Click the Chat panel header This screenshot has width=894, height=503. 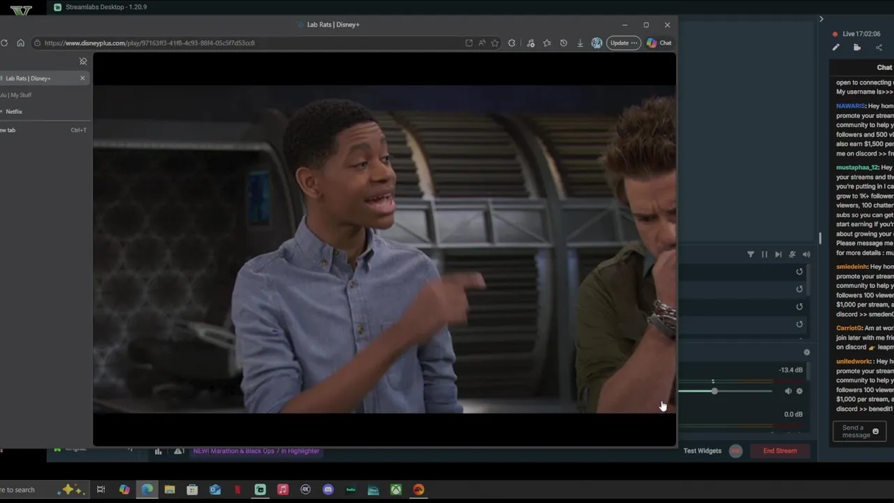(884, 67)
